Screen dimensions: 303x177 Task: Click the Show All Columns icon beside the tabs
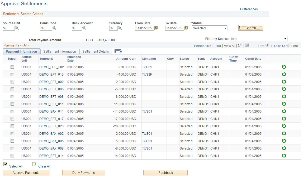[x=118, y=51]
